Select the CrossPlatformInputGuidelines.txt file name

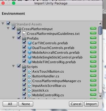pos(53,34)
